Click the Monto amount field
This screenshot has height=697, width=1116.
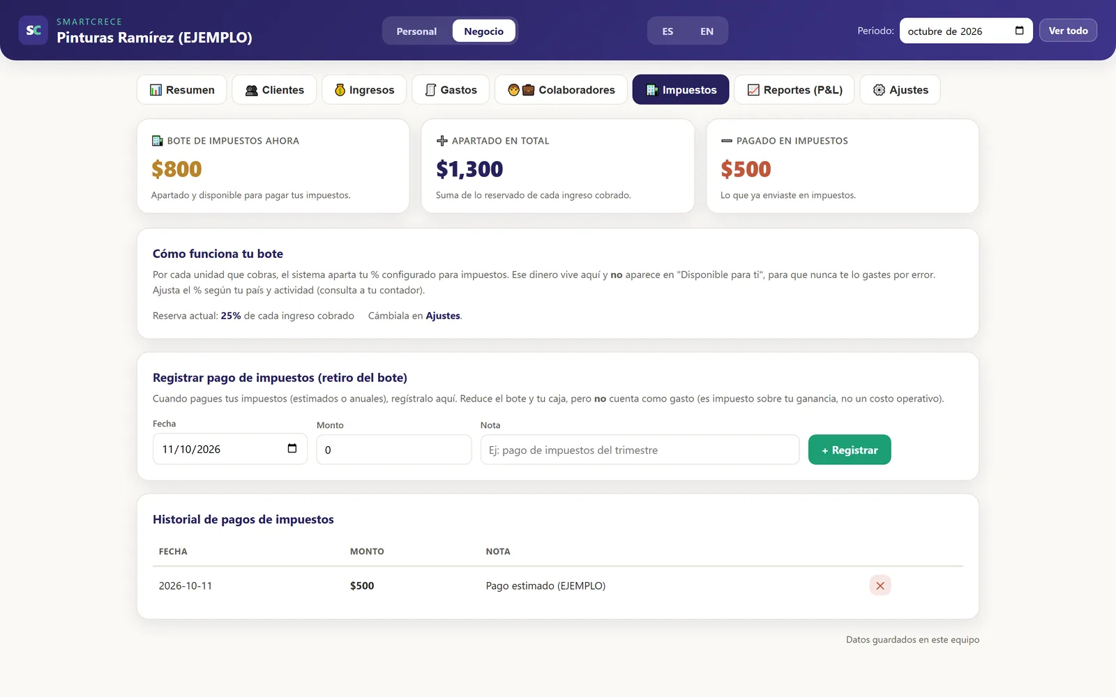[x=394, y=450]
